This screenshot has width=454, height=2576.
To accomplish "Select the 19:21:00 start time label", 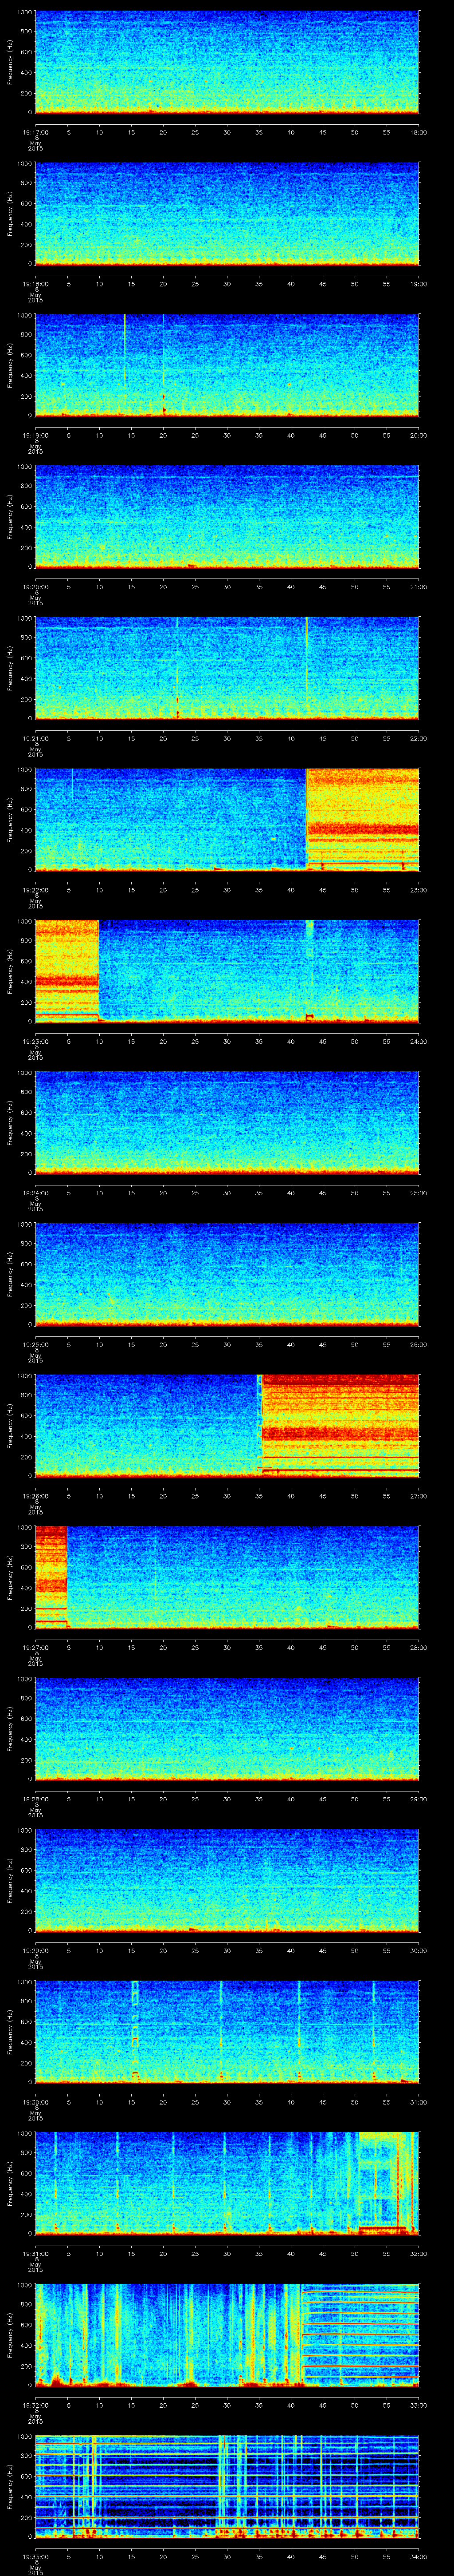I will pos(35,738).
